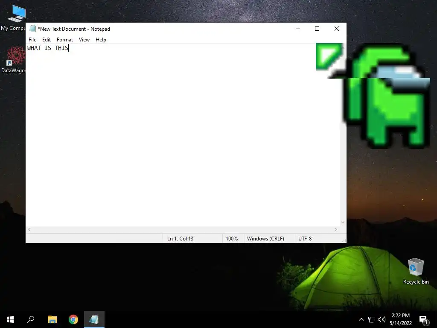The height and width of the screenshot is (328, 437).
Task: Click the Notepad taskbar button
Action: coord(94,319)
